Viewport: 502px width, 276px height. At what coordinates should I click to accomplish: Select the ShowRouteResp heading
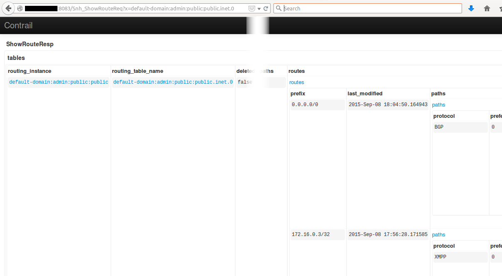click(30, 44)
